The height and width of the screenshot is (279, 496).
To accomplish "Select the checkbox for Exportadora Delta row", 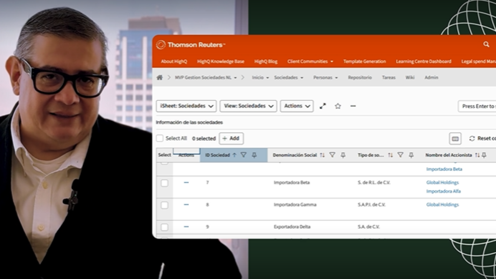I will (x=164, y=227).
